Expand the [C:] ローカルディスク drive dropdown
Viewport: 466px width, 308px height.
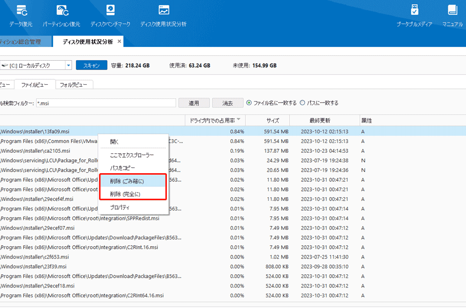coord(68,65)
